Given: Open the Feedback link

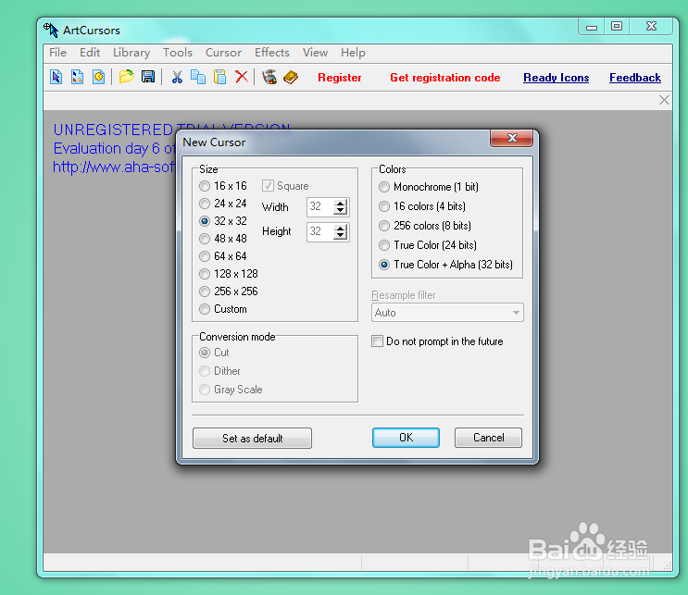Looking at the screenshot, I should point(635,78).
